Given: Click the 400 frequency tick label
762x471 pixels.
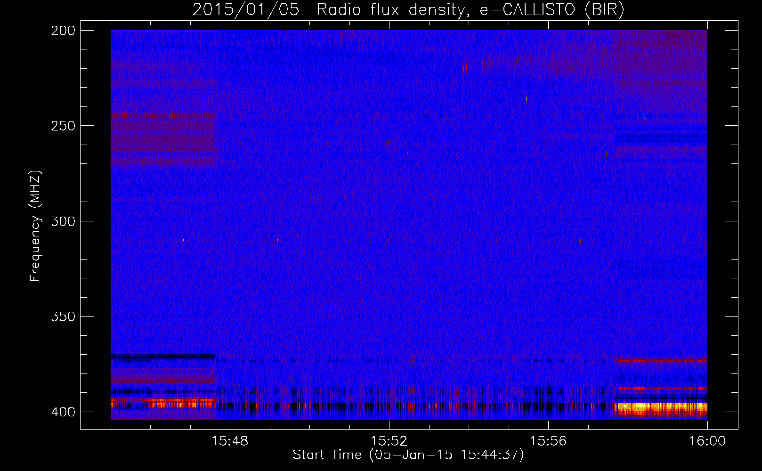Looking at the screenshot, I should coord(63,412).
